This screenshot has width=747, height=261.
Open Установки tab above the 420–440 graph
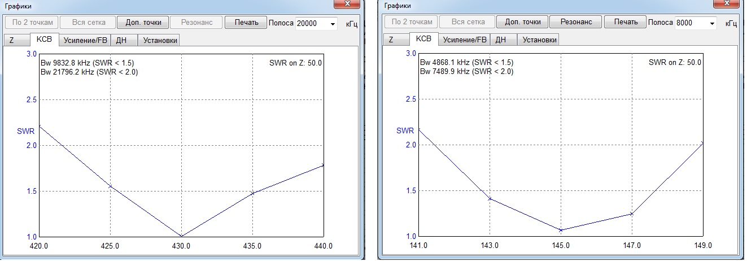pos(159,40)
